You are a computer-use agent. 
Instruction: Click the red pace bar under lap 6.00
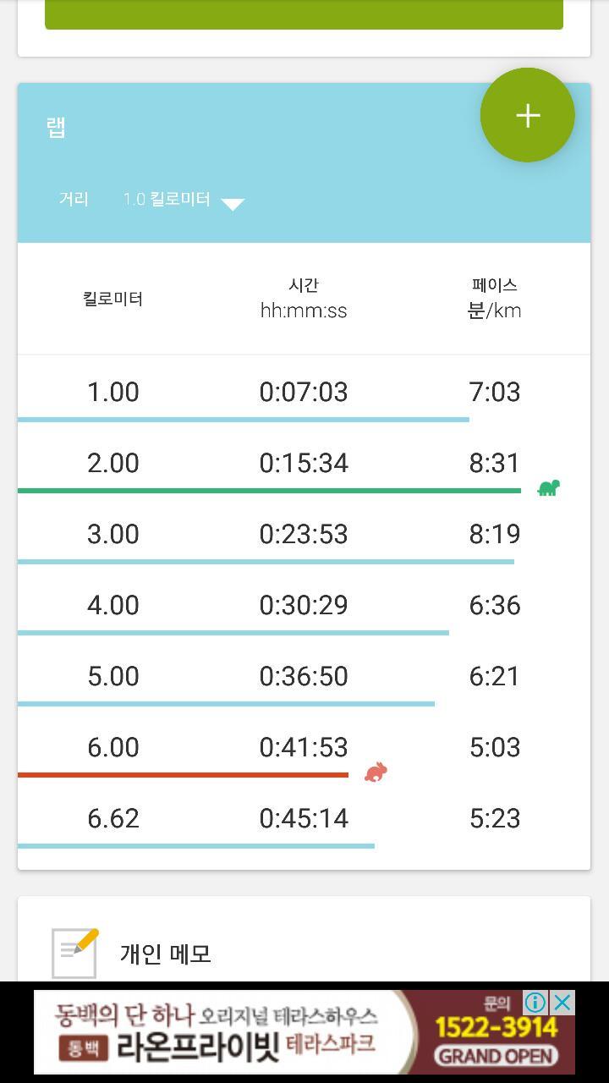click(183, 774)
